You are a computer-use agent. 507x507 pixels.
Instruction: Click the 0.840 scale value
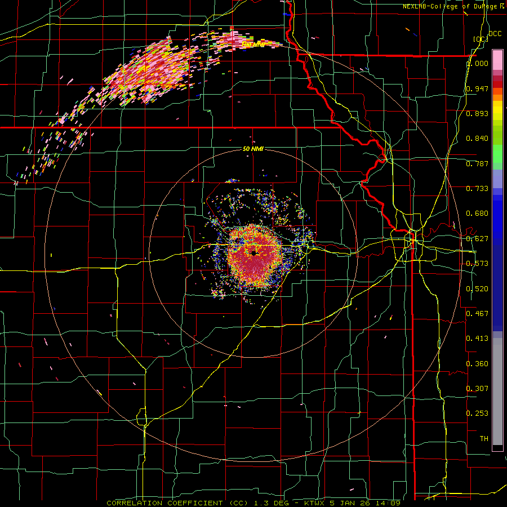coord(477,139)
